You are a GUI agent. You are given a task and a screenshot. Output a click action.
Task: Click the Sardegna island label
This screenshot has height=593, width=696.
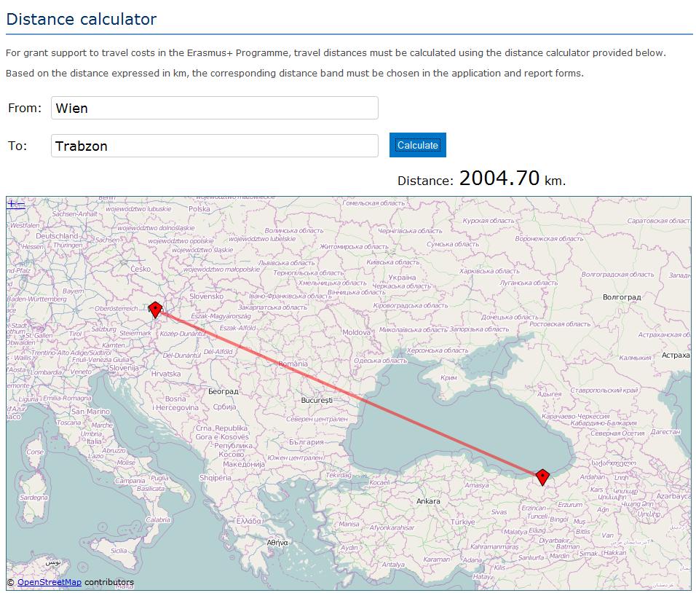coord(33,498)
